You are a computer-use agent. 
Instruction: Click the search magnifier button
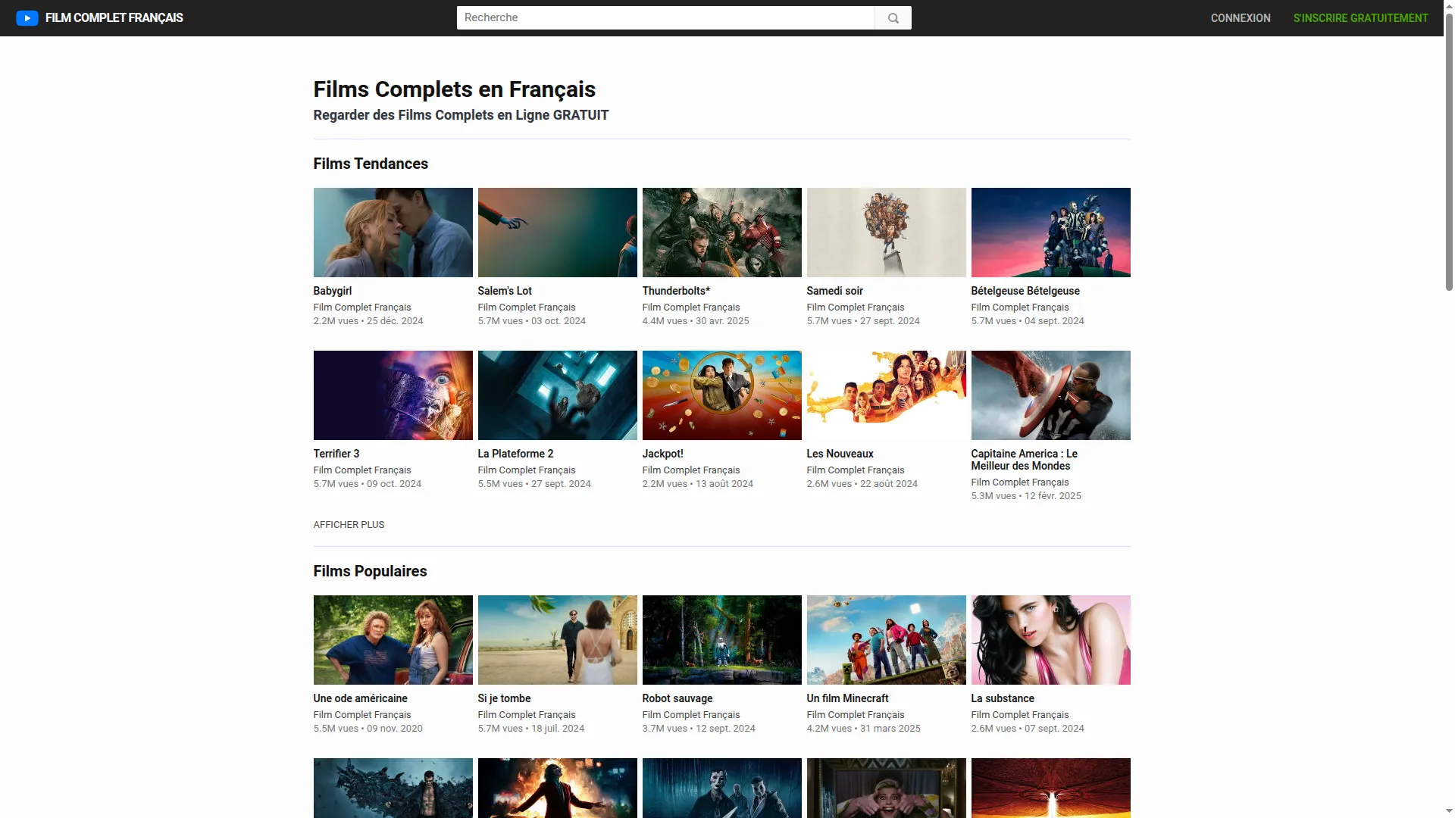coord(893,18)
